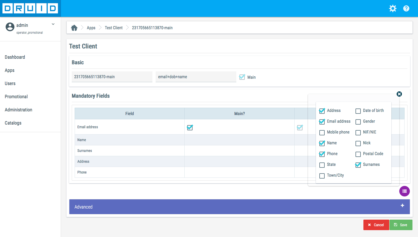Expand the admin user dropdown
This screenshot has height=237, width=418.
tap(53, 24)
